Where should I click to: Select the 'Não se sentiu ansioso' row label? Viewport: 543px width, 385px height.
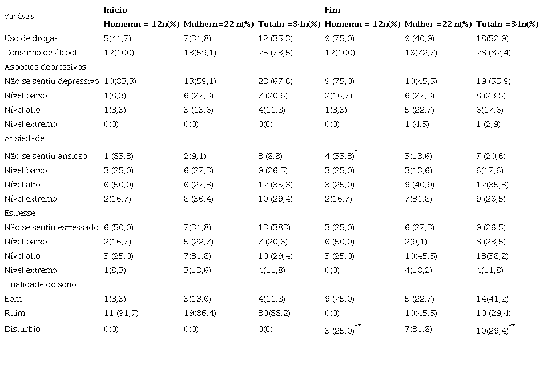[x=46, y=156]
